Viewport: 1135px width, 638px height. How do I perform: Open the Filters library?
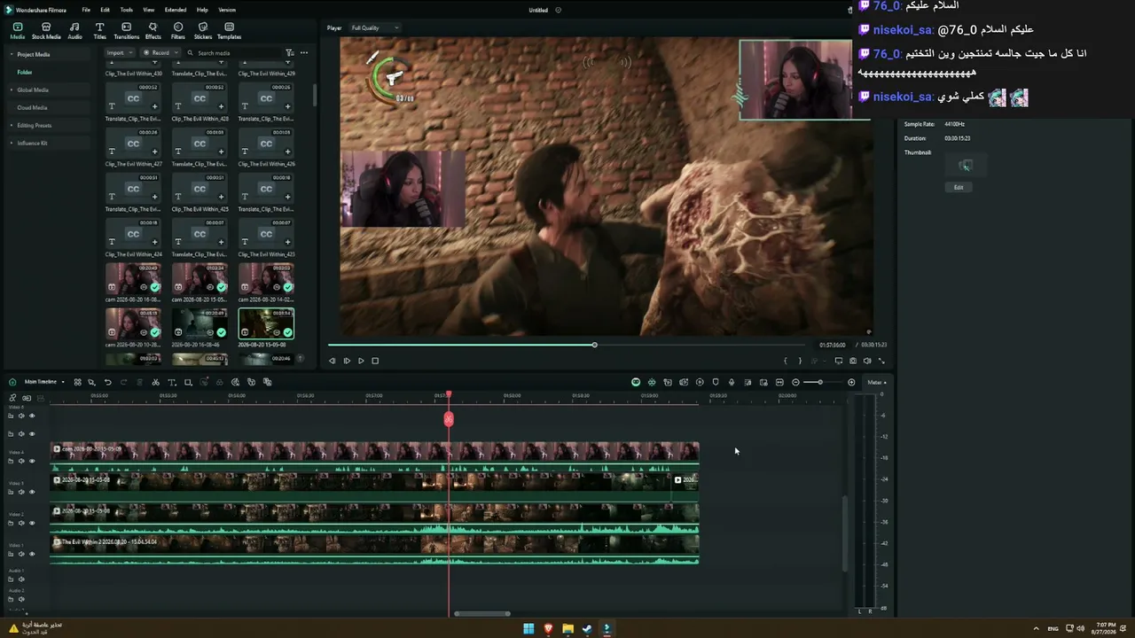(x=177, y=31)
